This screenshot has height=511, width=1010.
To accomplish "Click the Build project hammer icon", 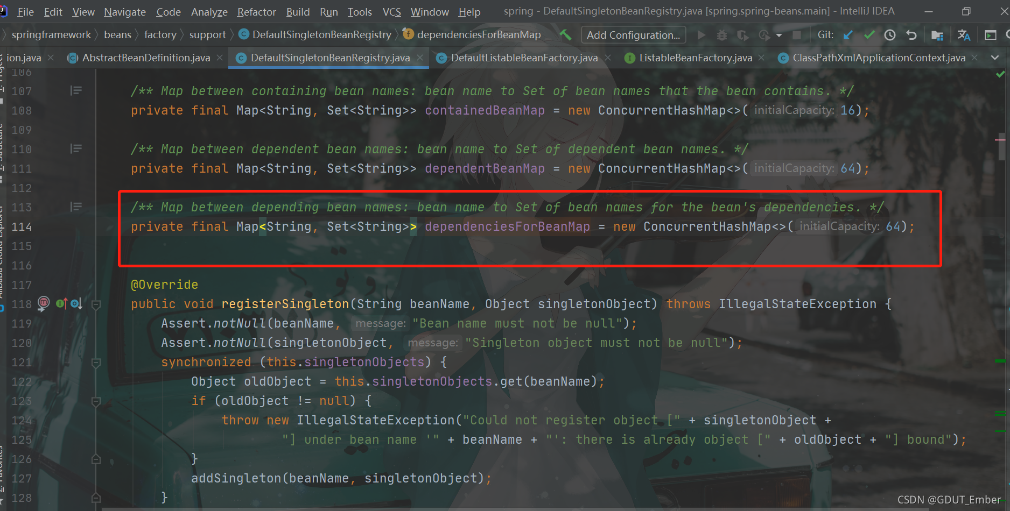I will pos(565,35).
